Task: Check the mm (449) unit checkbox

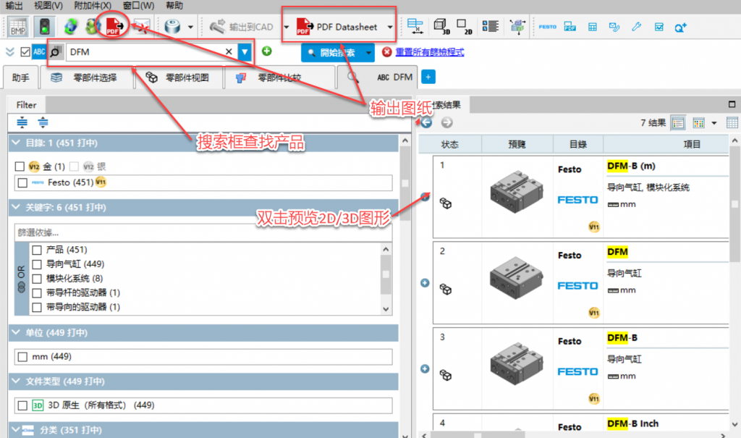Action: coord(22,357)
